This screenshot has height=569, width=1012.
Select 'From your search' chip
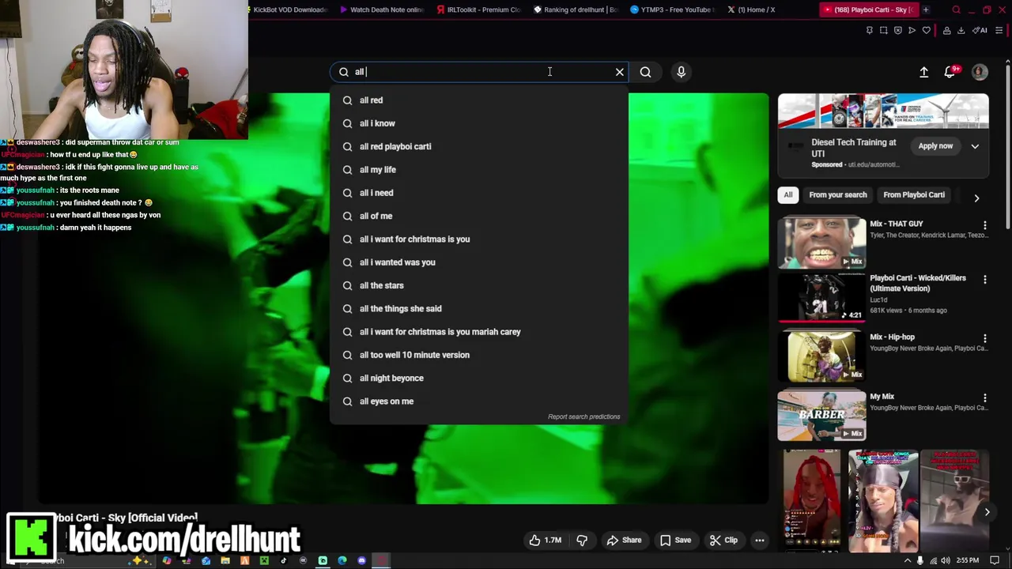[838, 195]
